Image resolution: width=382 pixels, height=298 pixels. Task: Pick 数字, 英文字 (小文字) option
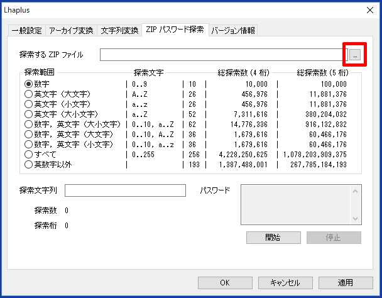68,145
